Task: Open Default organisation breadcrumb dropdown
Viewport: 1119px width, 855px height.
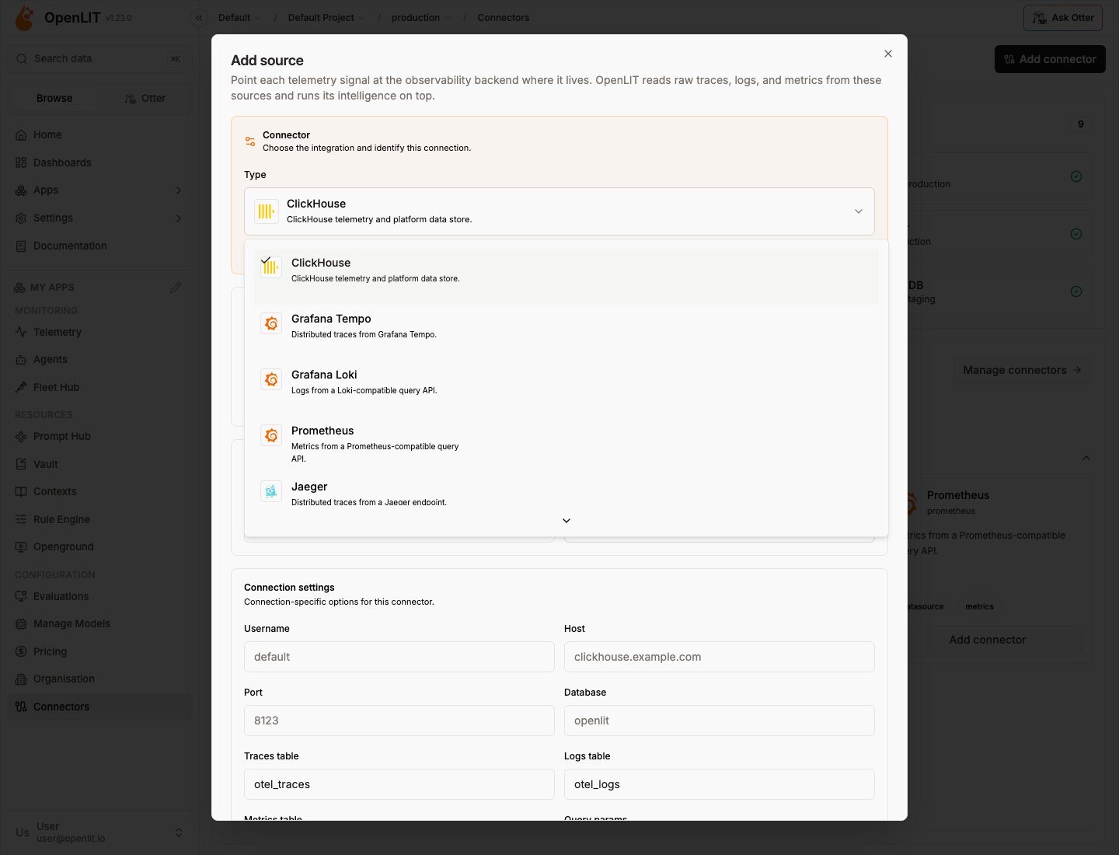Action: click(x=239, y=18)
